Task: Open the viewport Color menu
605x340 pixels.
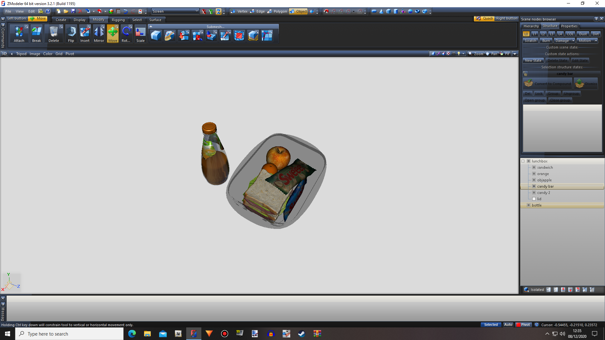Action: click(48, 54)
